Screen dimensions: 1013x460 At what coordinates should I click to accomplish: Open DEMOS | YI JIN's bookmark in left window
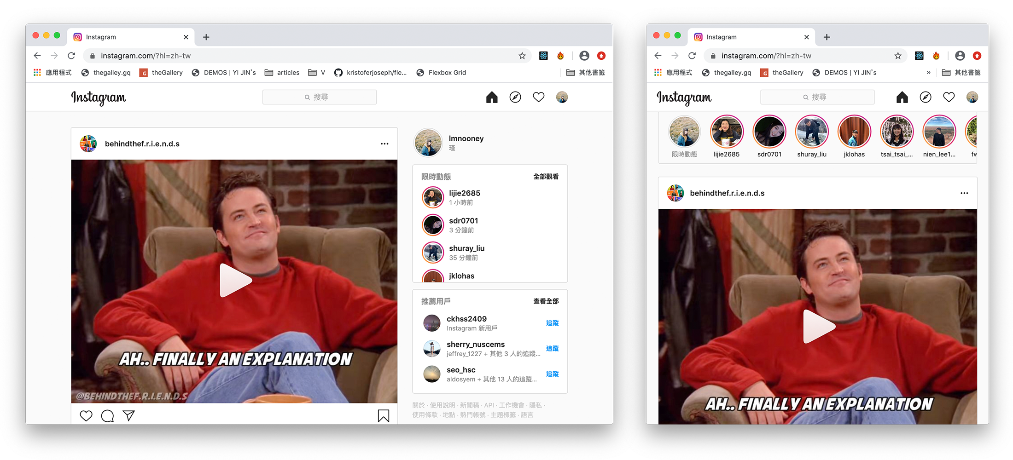tap(224, 73)
